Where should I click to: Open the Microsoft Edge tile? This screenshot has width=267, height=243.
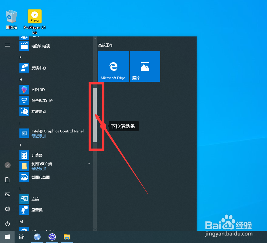point(113,67)
